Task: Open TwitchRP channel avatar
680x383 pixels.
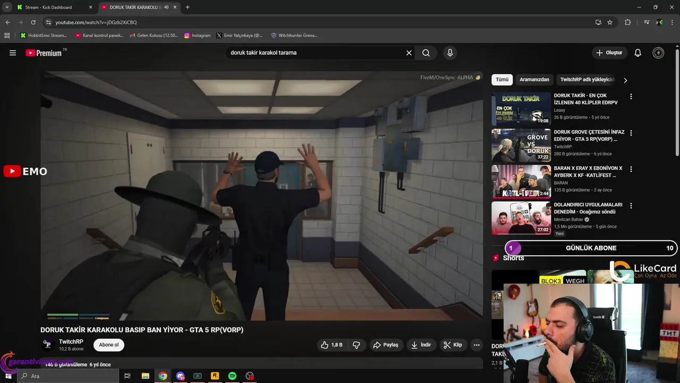Action: [x=47, y=345]
